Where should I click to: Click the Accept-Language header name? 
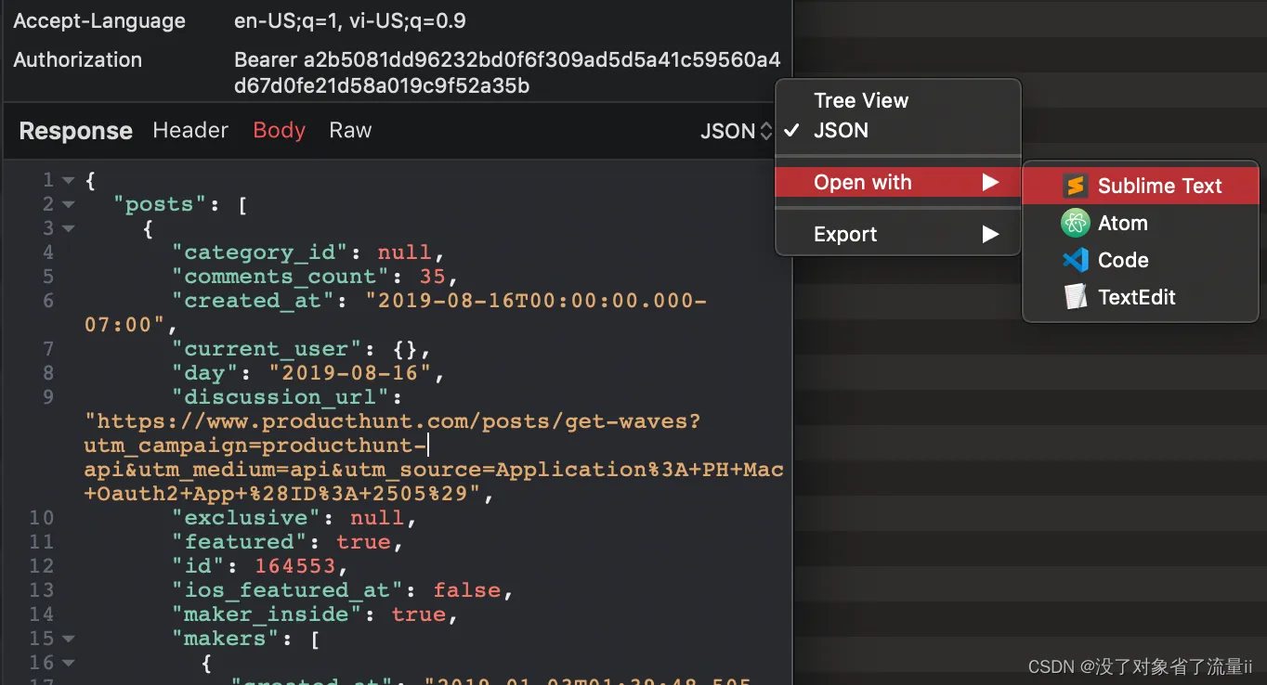click(x=99, y=20)
